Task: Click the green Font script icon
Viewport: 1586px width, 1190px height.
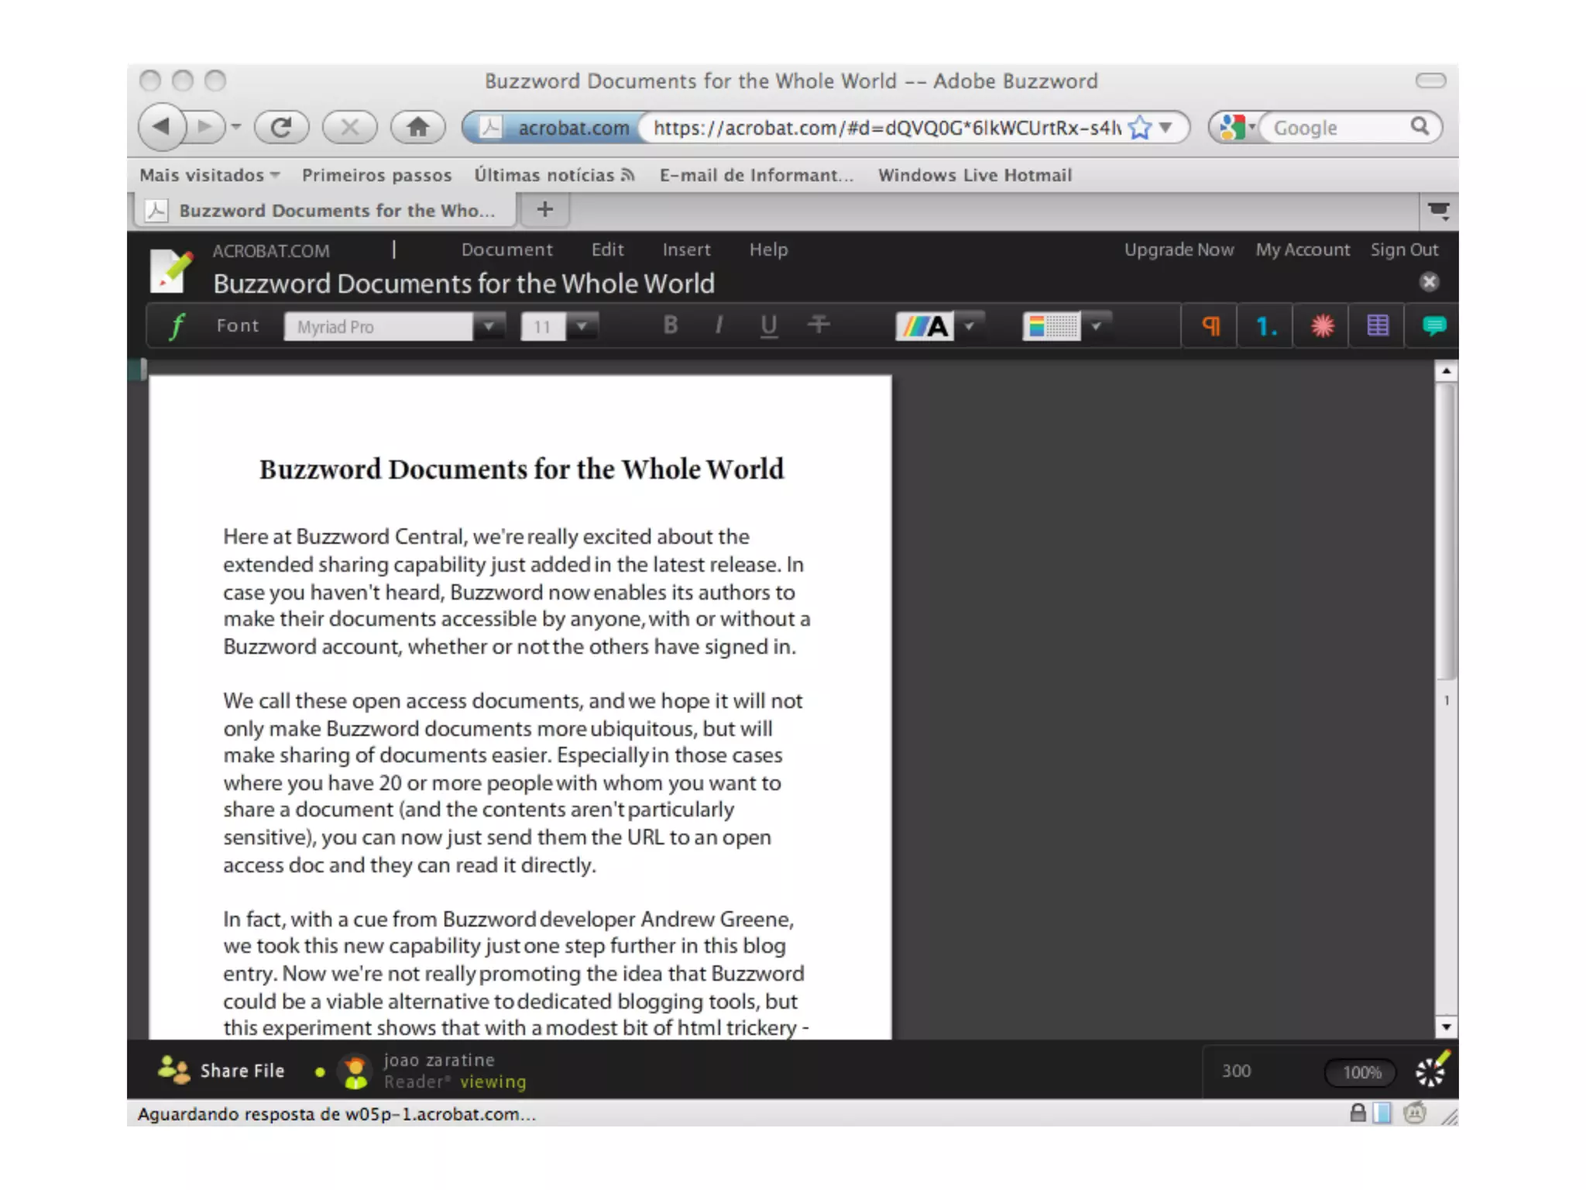Action: [177, 326]
